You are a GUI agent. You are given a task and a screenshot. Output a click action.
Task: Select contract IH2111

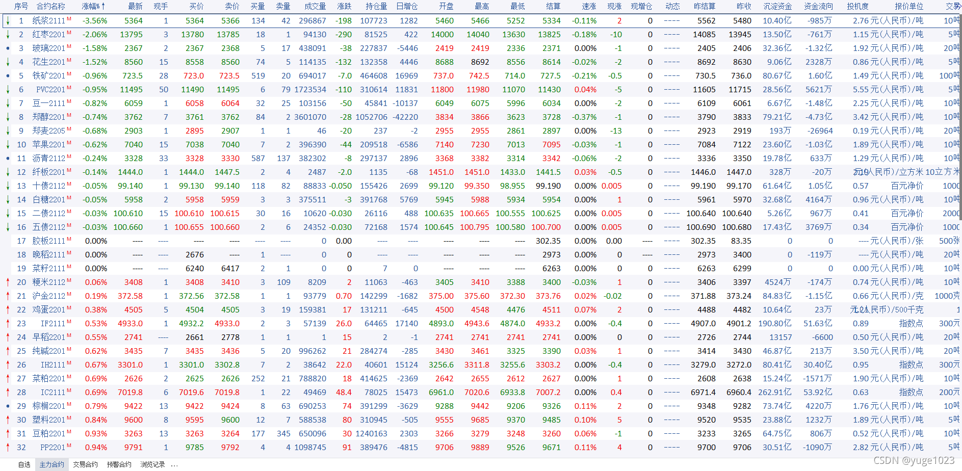point(53,365)
